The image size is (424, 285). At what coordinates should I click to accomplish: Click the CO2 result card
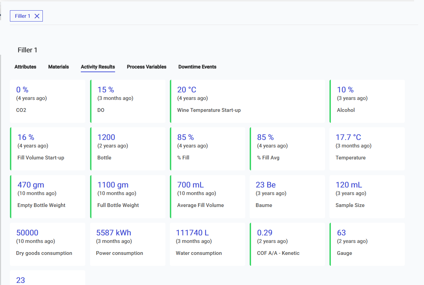click(48, 101)
